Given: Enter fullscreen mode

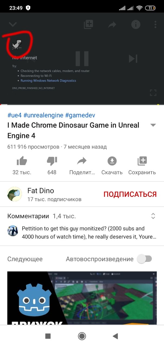Looking at the screenshot, I should tap(153, 93).
